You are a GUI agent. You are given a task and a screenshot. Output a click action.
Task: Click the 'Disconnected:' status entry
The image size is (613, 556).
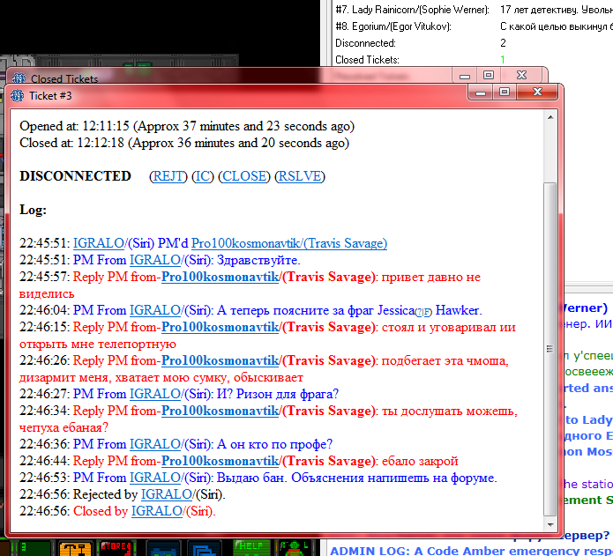pos(365,43)
